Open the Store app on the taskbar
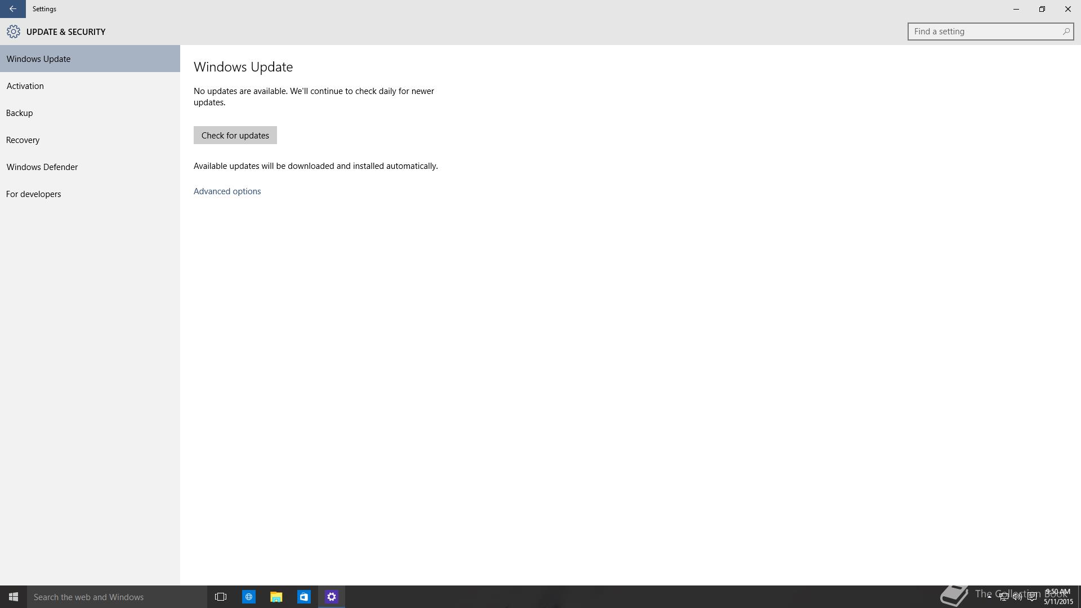Viewport: 1081px width, 608px height. coord(303,597)
